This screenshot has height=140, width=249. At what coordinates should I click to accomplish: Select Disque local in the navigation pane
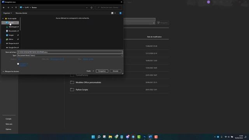[12, 43]
